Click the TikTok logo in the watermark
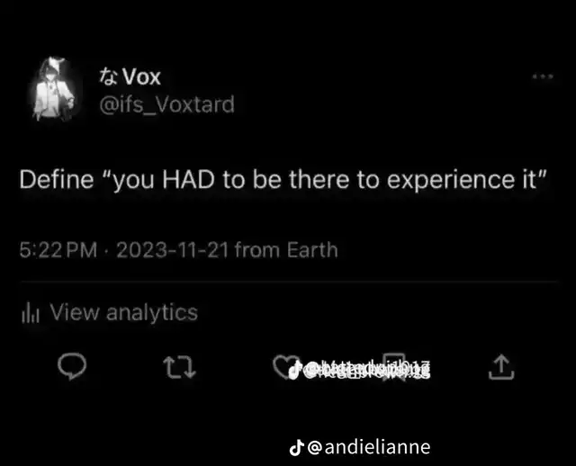 tap(297, 446)
